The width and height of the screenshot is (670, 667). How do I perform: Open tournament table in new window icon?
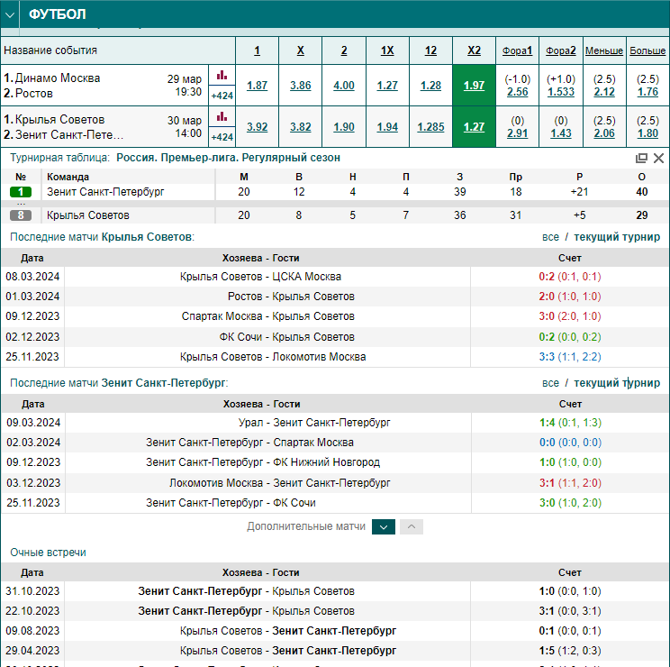pos(641,159)
